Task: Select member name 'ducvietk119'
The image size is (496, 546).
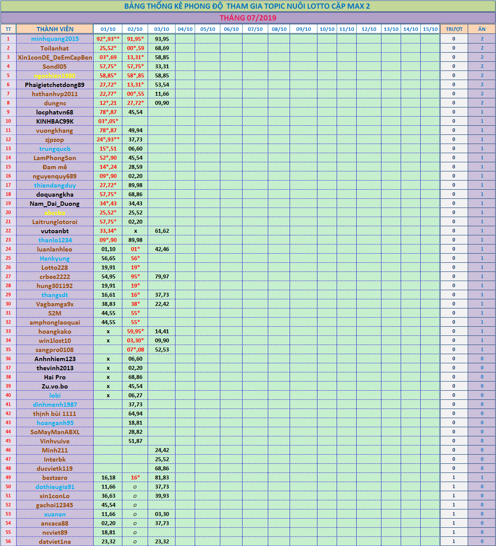Action: click(55, 468)
